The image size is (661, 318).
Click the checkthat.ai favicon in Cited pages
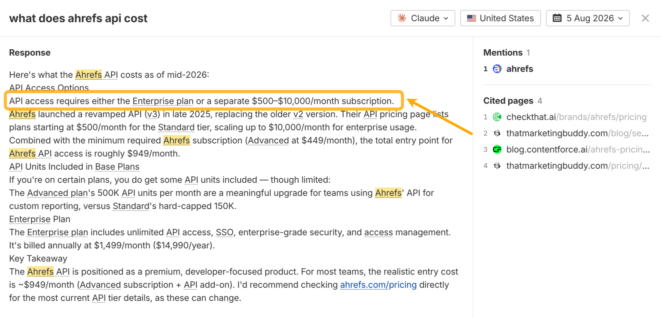click(497, 117)
